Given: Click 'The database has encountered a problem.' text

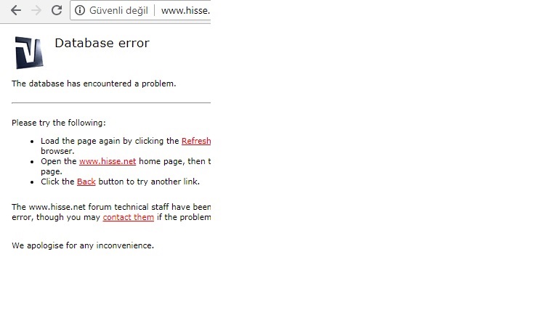Looking at the screenshot, I should click(x=93, y=83).
